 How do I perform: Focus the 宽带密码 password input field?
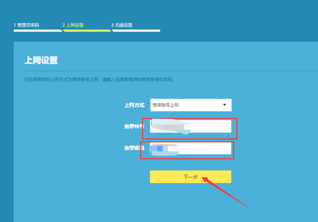190,148
